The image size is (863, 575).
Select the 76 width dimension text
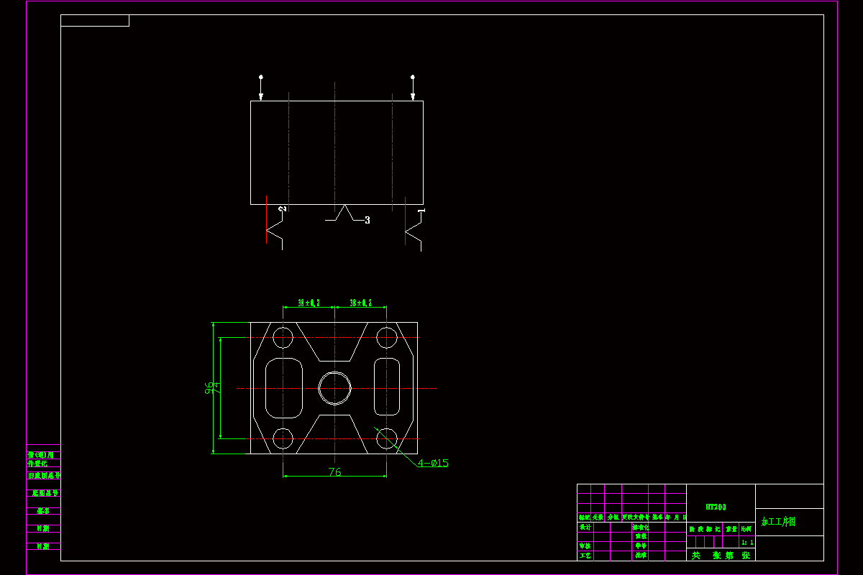(334, 472)
